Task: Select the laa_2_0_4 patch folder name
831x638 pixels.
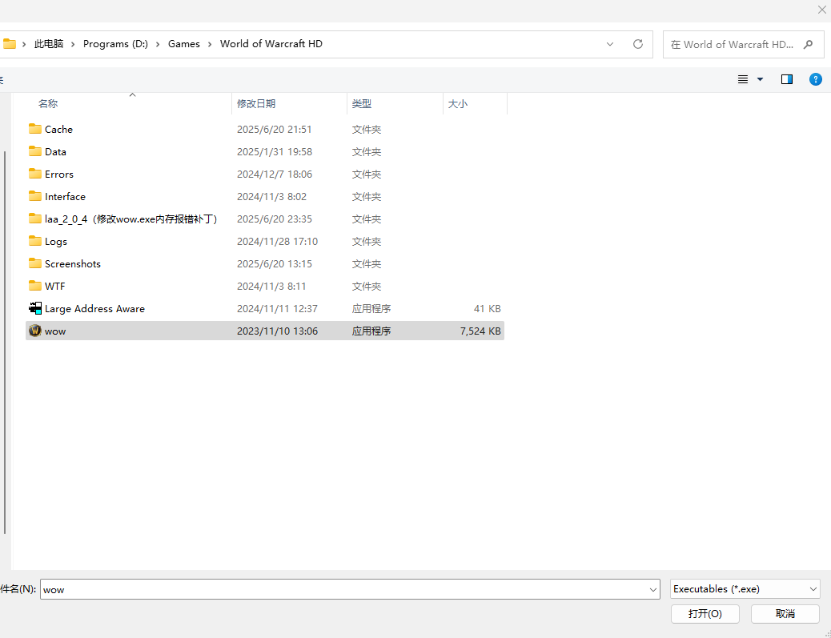Action: click(x=131, y=219)
